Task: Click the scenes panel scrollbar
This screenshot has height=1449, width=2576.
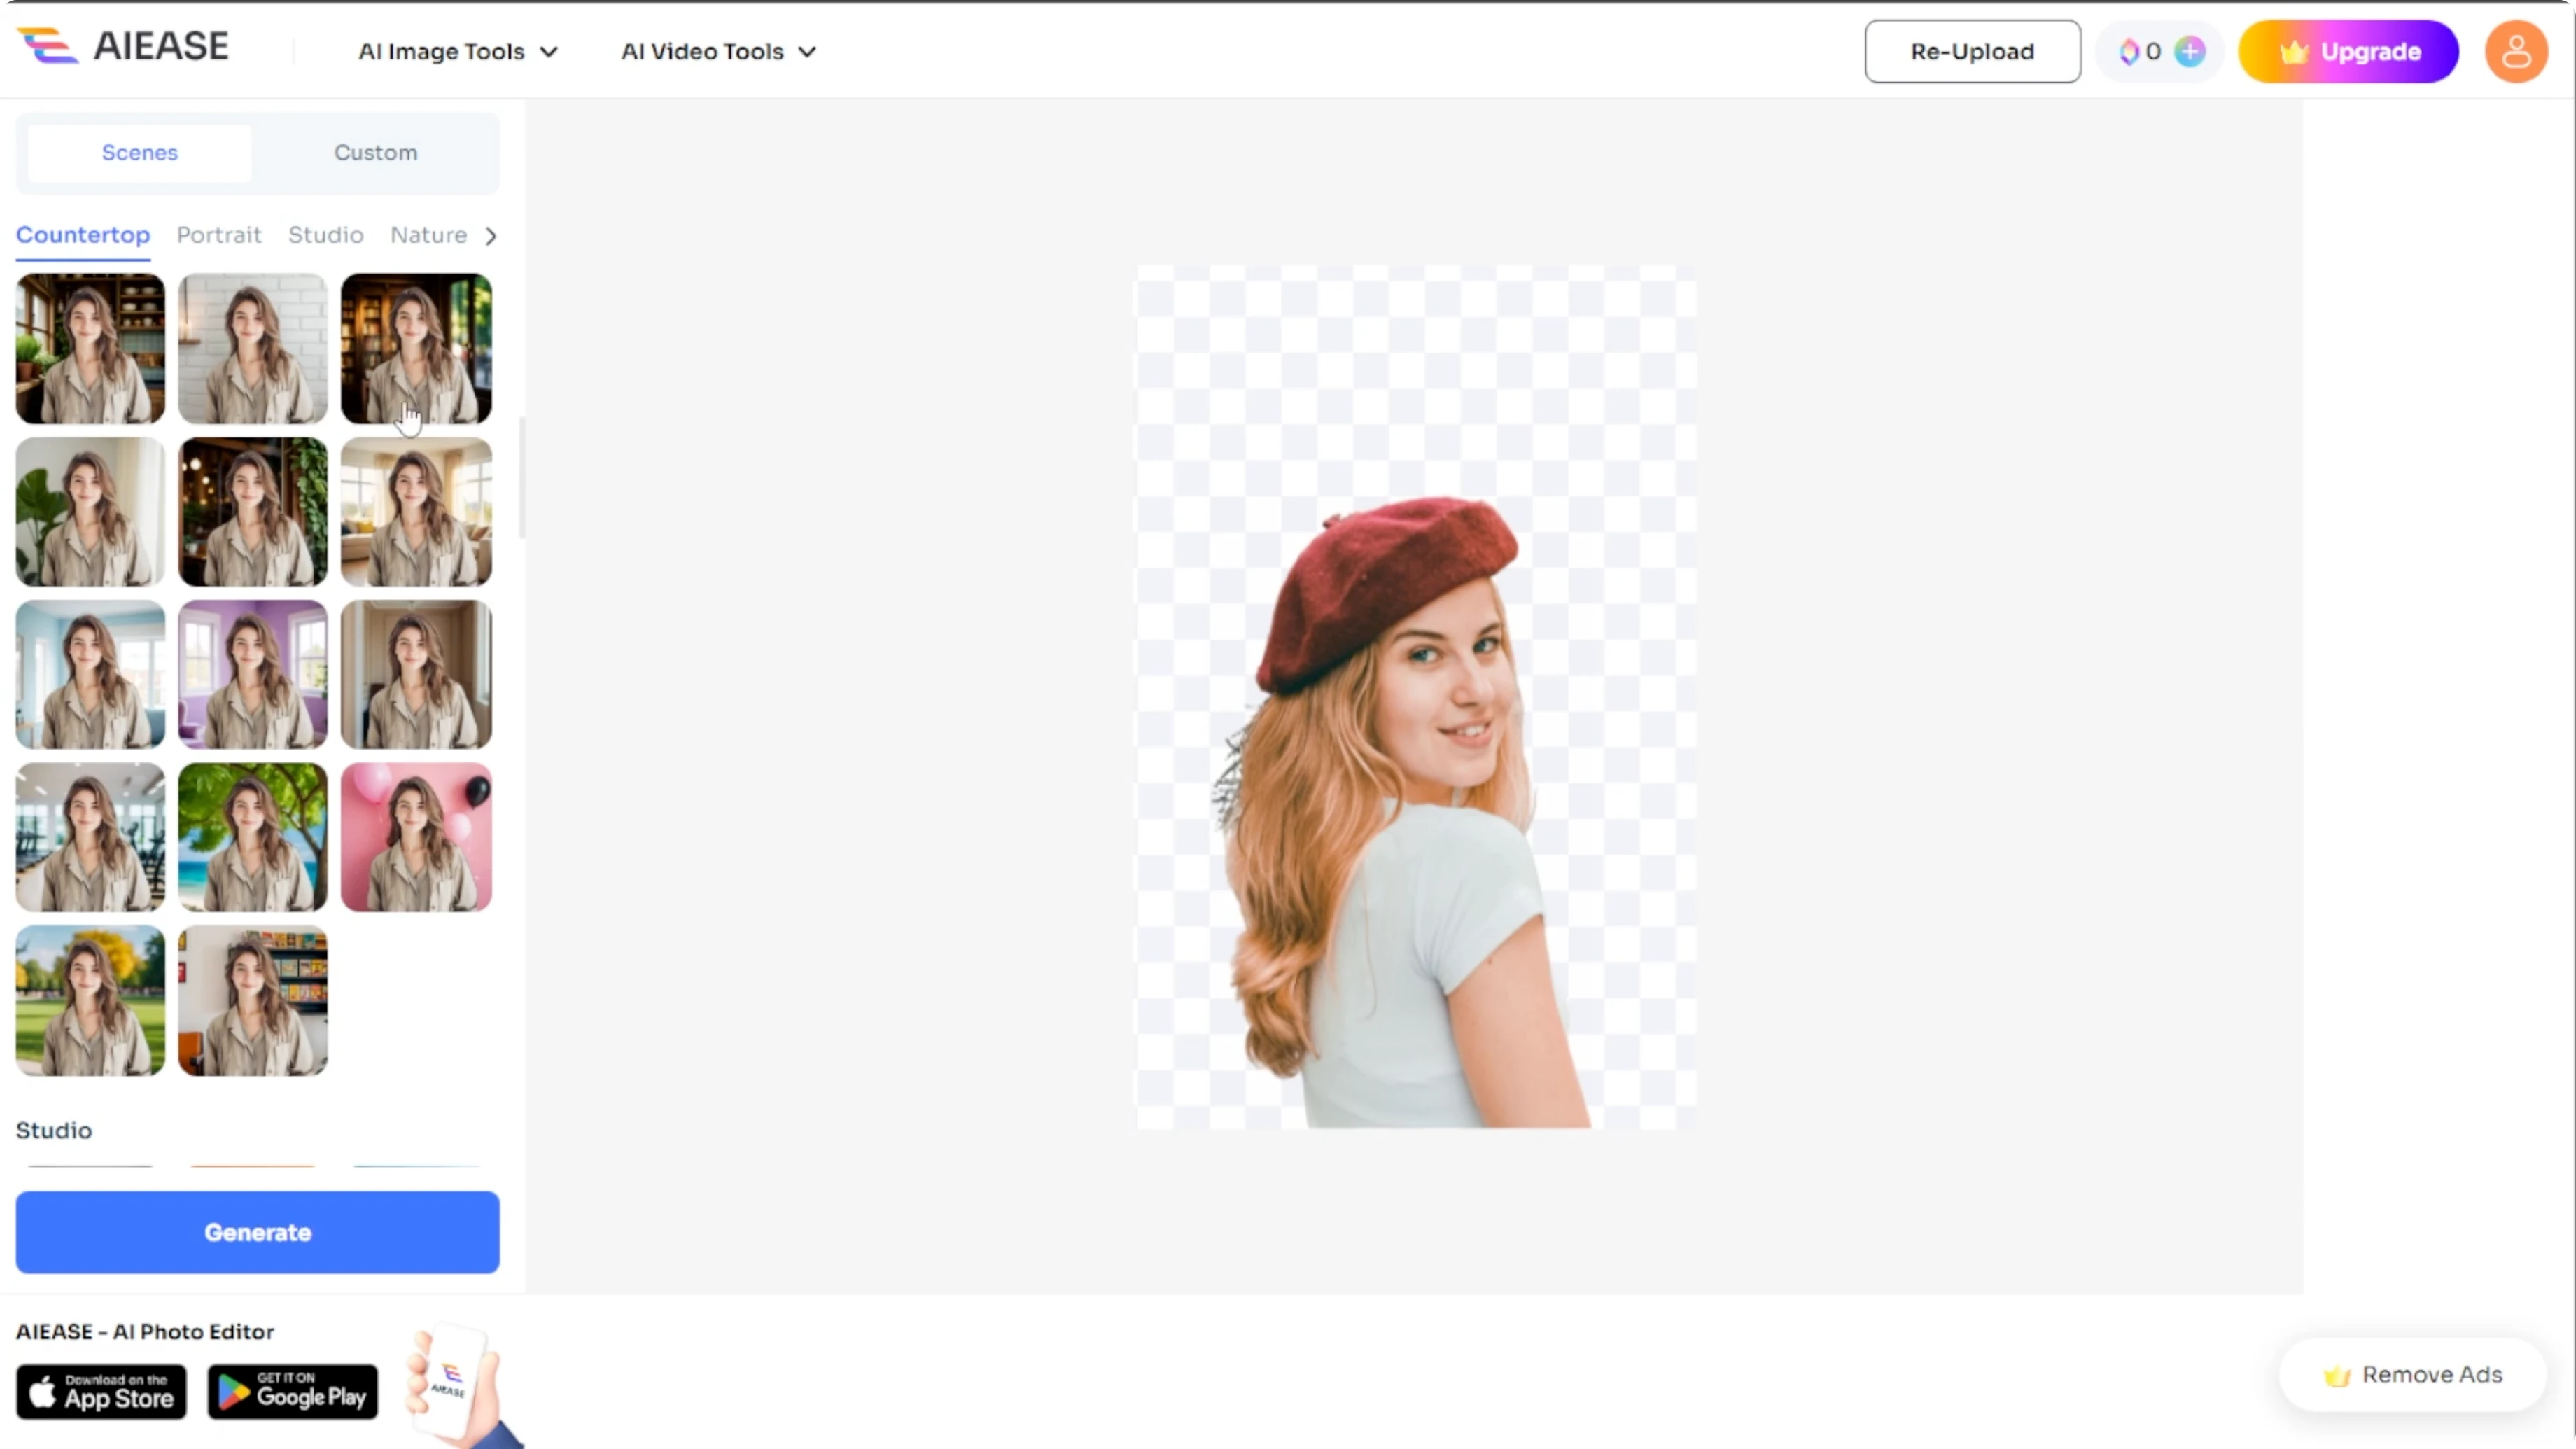Action: 521,478
